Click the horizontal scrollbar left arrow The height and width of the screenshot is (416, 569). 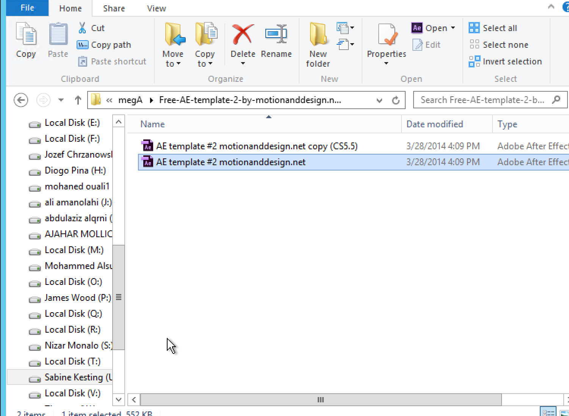point(134,400)
